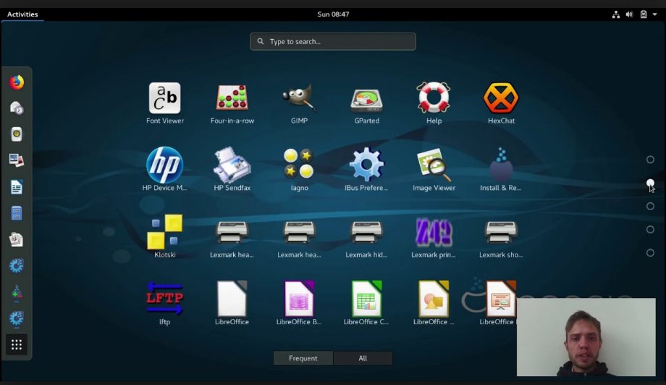Click the volume speaker icon in top bar
The width and height of the screenshot is (666, 385).
pyautogui.click(x=630, y=14)
